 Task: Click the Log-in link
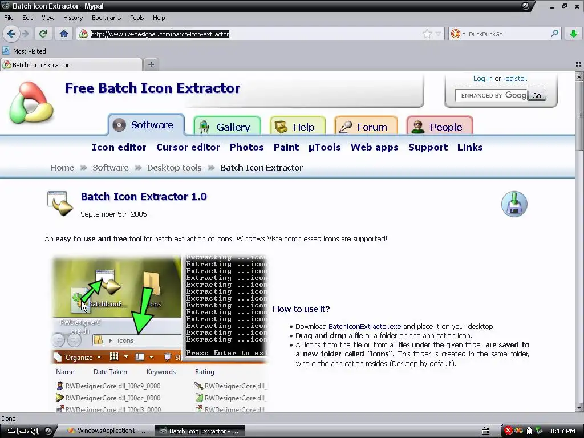(x=482, y=79)
